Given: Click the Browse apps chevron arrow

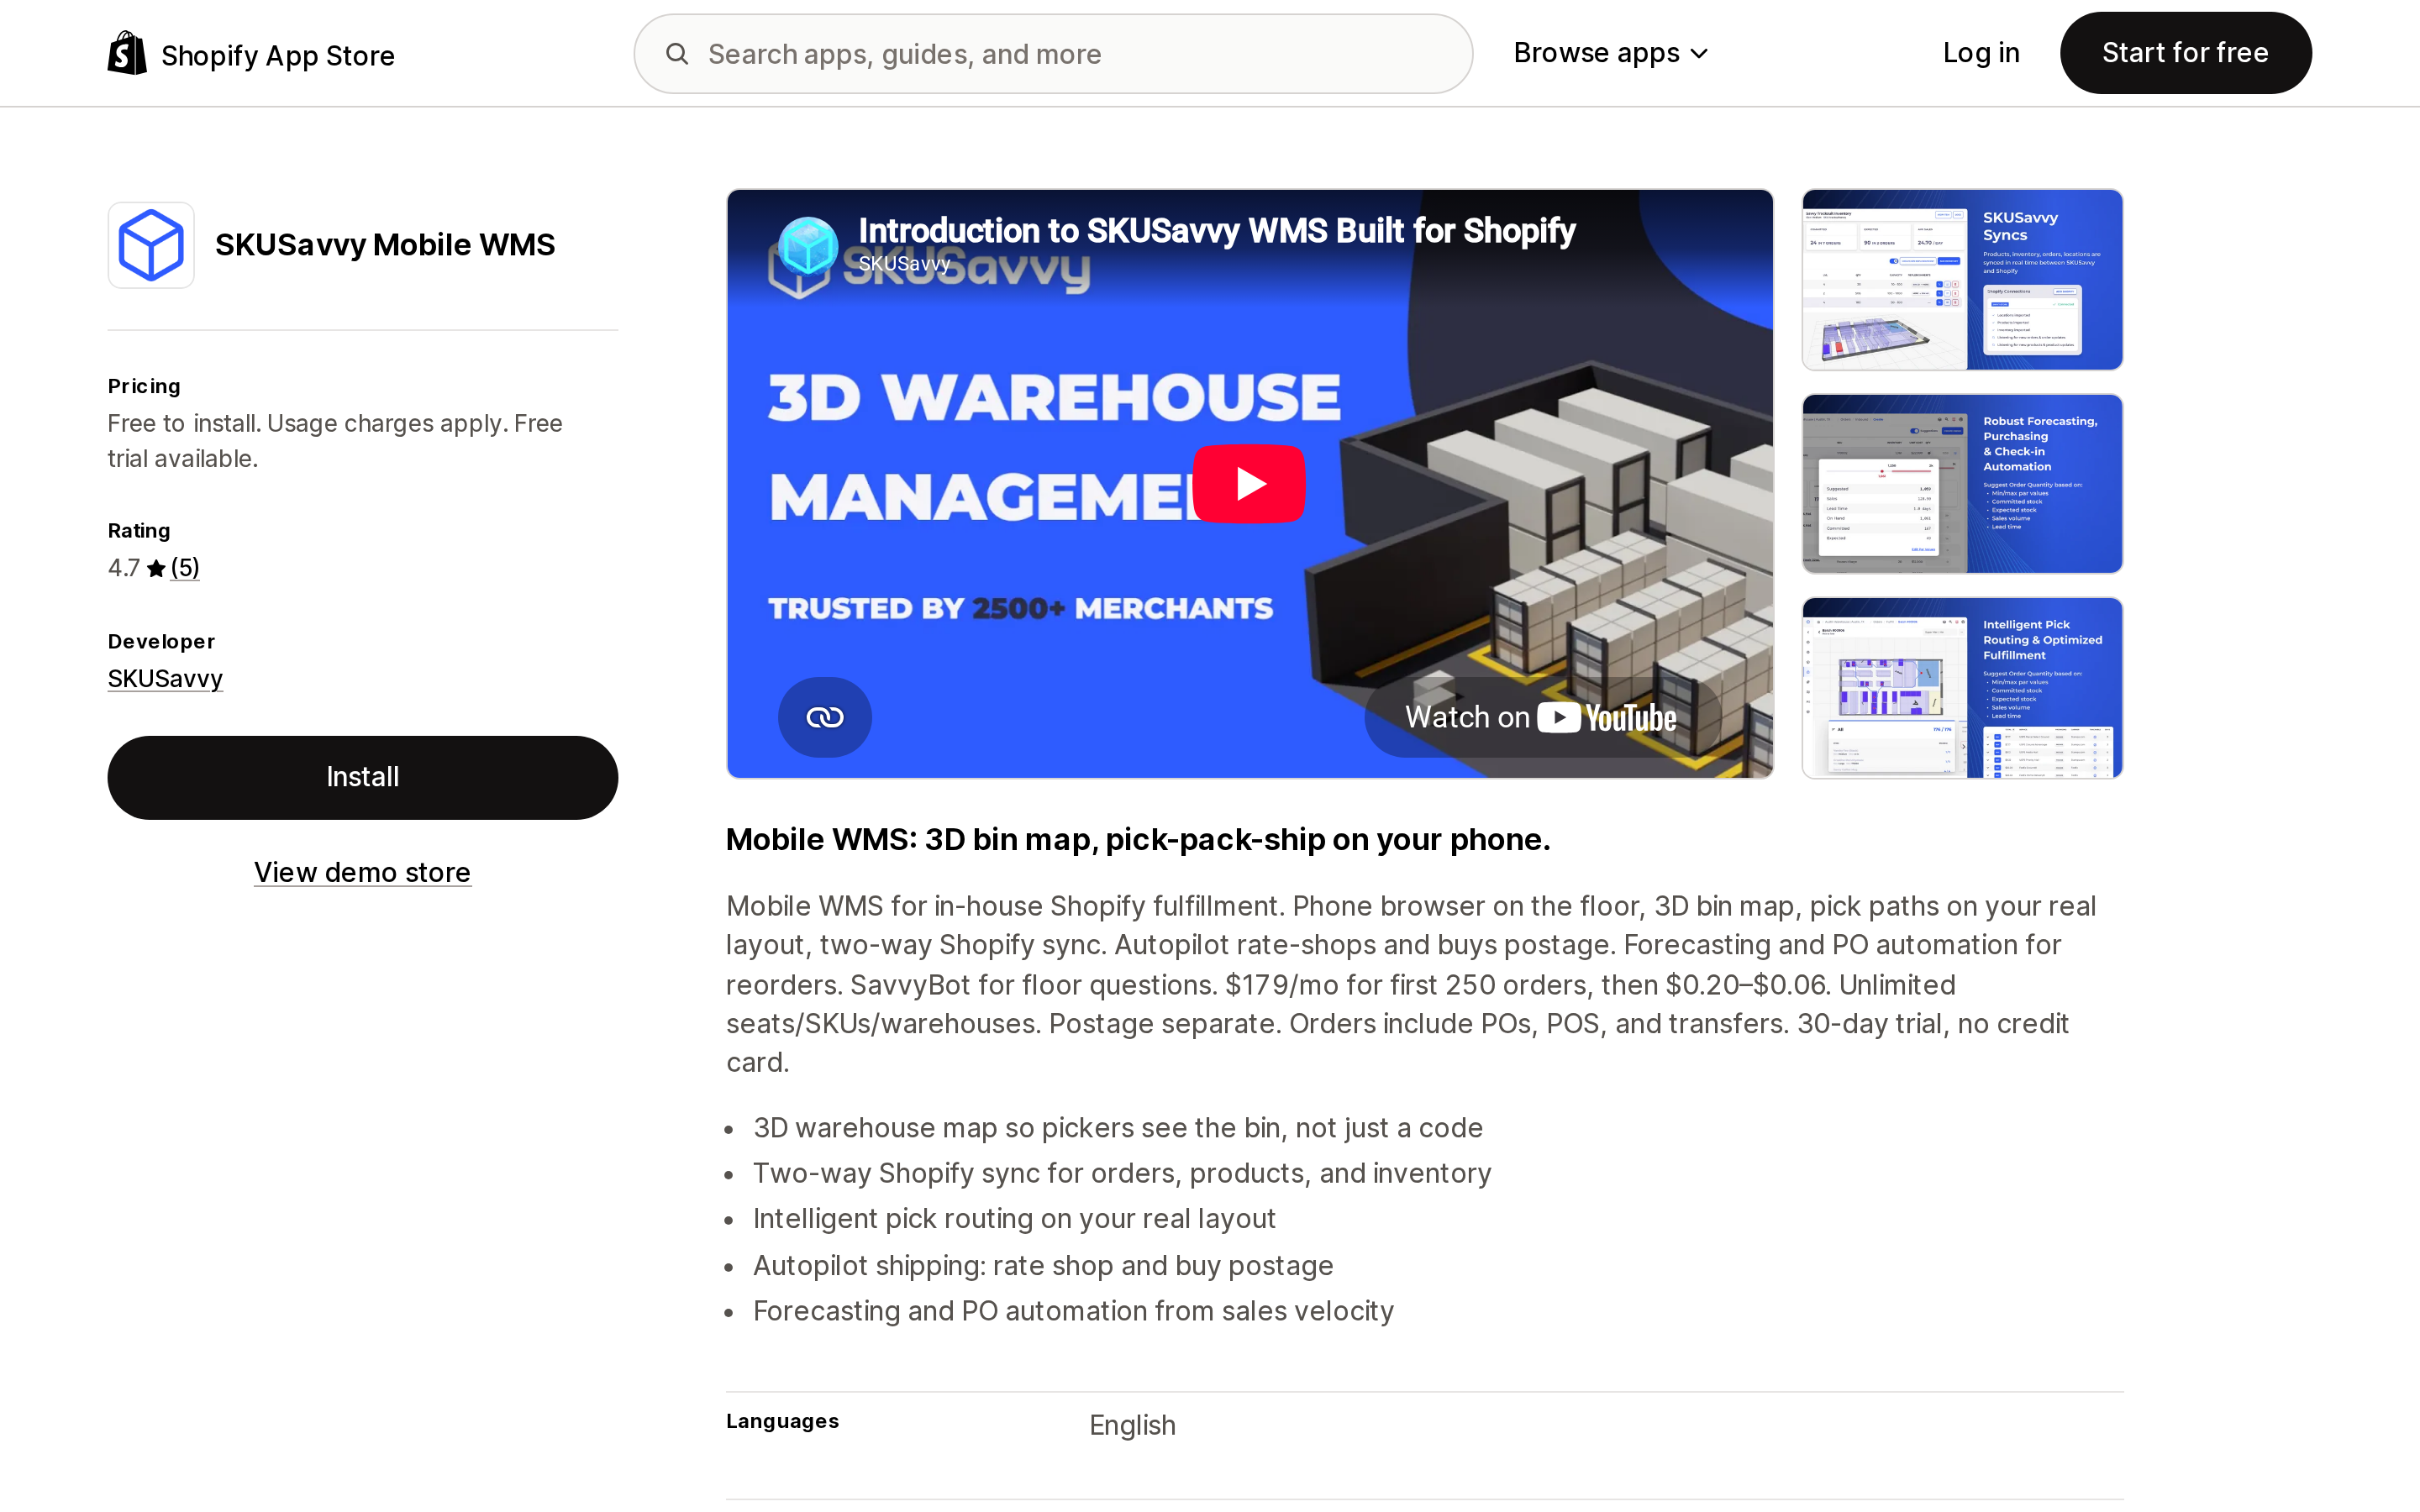Looking at the screenshot, I should click(x=1699, y=54).
